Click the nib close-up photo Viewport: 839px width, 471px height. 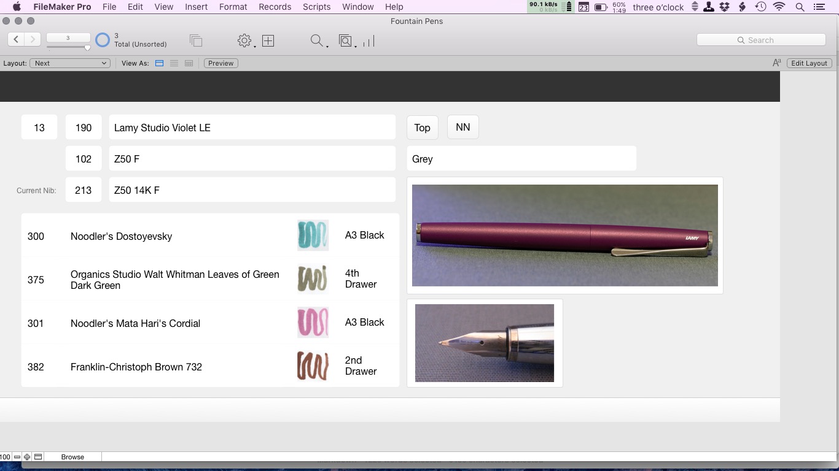(x=485, y=343)
